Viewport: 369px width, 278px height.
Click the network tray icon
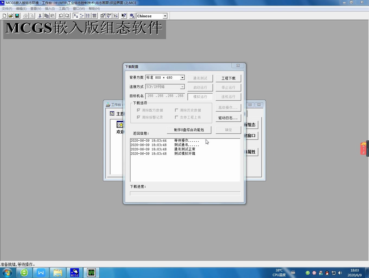334,273
